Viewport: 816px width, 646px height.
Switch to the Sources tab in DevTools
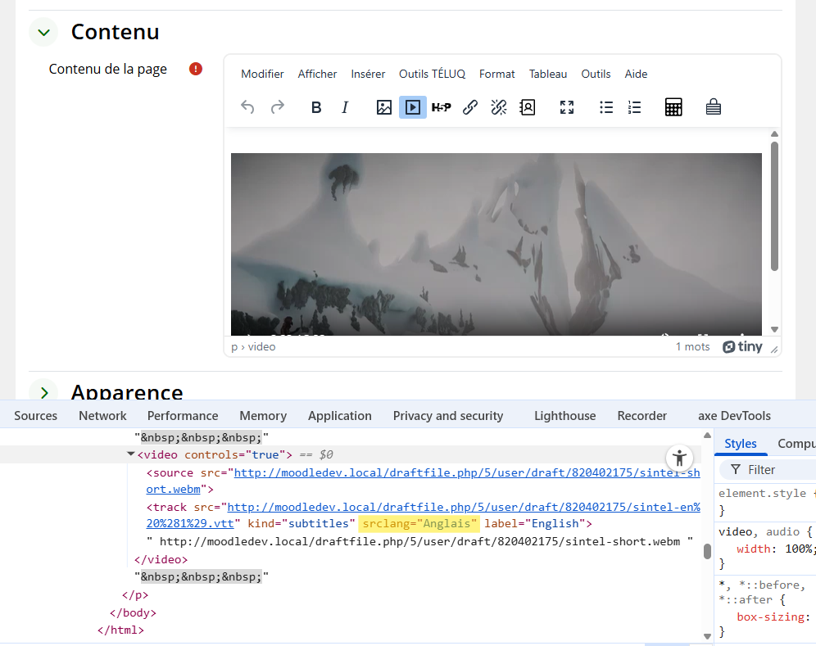click(x=35, y=416)
